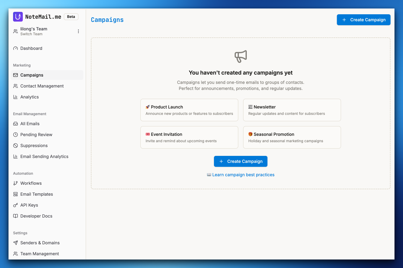Click the top Create Campaign button
Viewport: 403px width, 268px height.
[363, 19]
